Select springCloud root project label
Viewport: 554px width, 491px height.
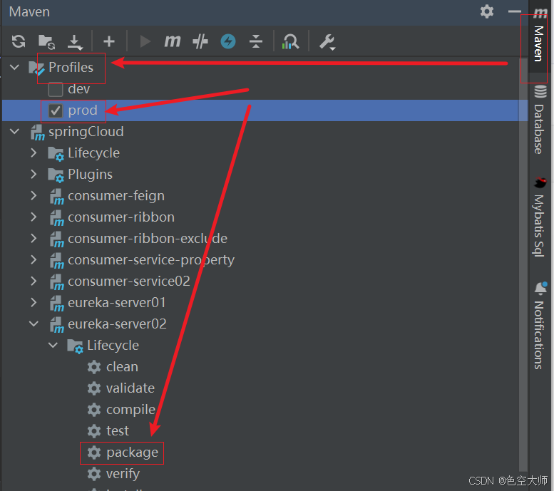86,132
